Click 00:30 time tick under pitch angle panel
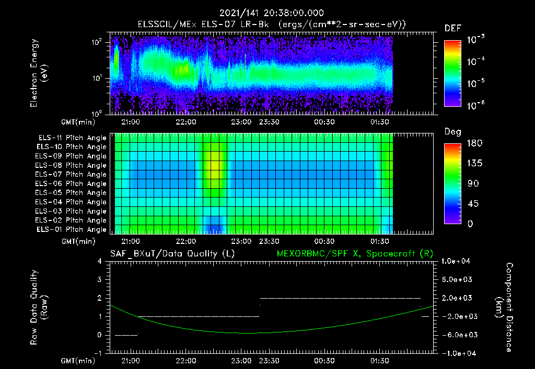 pos(324,241)
